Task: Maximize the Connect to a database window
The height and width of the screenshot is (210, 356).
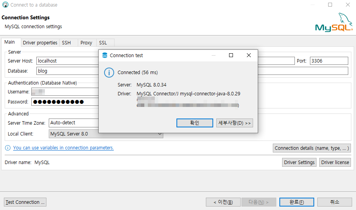Action: point(330,5)
